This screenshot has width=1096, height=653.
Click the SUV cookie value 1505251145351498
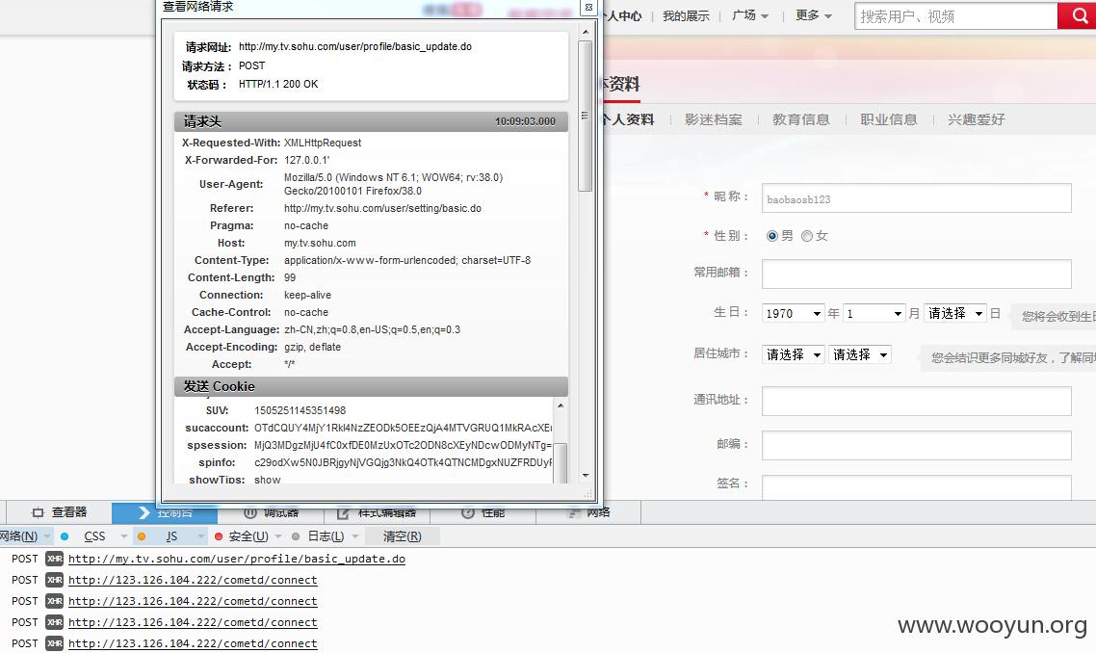tap(300, 410)
